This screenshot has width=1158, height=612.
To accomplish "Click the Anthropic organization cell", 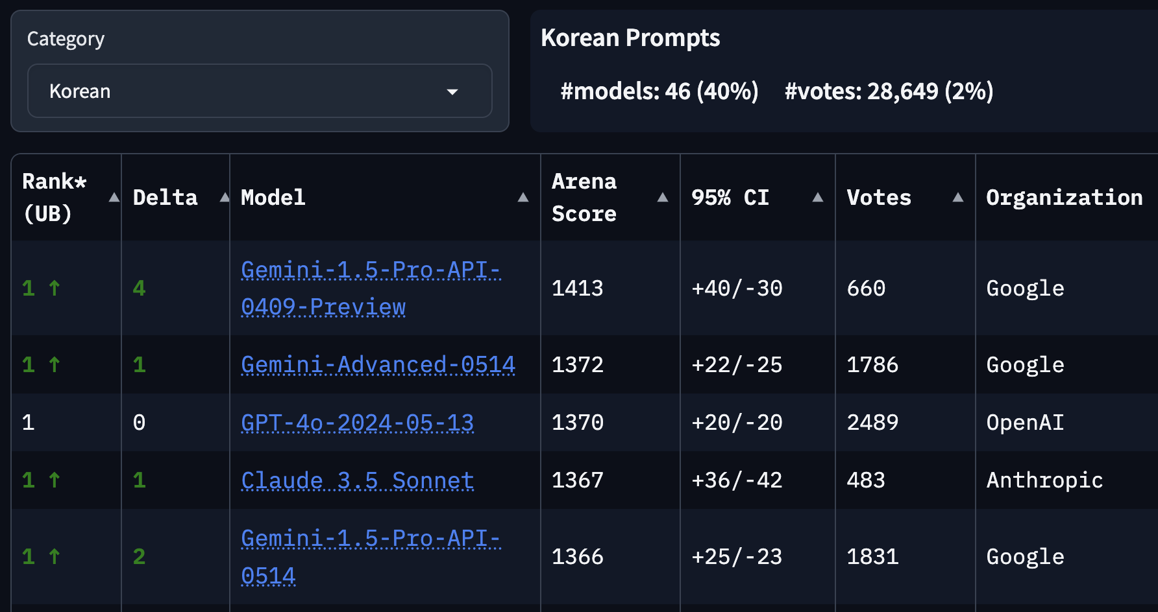I will coord(1044,480).
